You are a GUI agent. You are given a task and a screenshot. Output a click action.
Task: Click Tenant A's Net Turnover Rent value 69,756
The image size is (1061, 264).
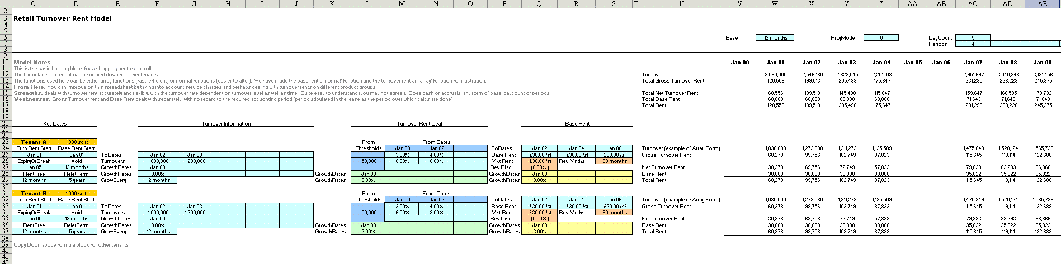pyautogui.click(x=814, y=167)
